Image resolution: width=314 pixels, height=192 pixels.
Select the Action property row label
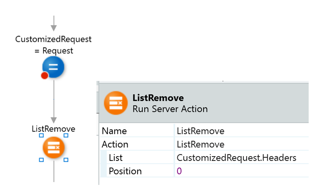point(115,144)
